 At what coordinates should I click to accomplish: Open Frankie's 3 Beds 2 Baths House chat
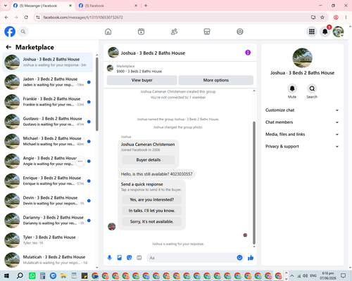click(x=48, y=102)
